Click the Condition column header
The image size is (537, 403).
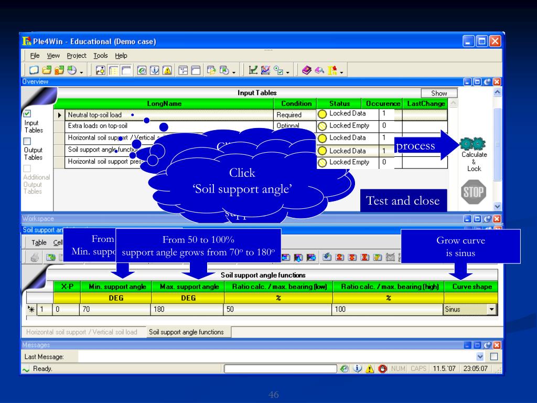coord(296,103)
